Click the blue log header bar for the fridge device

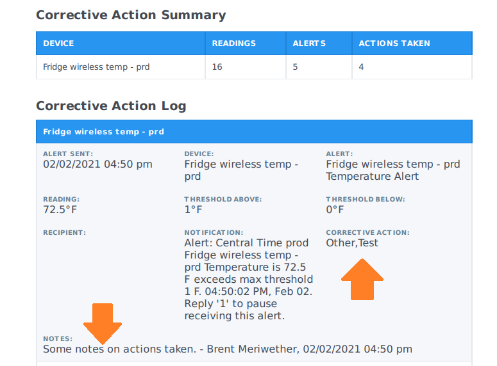[x=254, y=132]
